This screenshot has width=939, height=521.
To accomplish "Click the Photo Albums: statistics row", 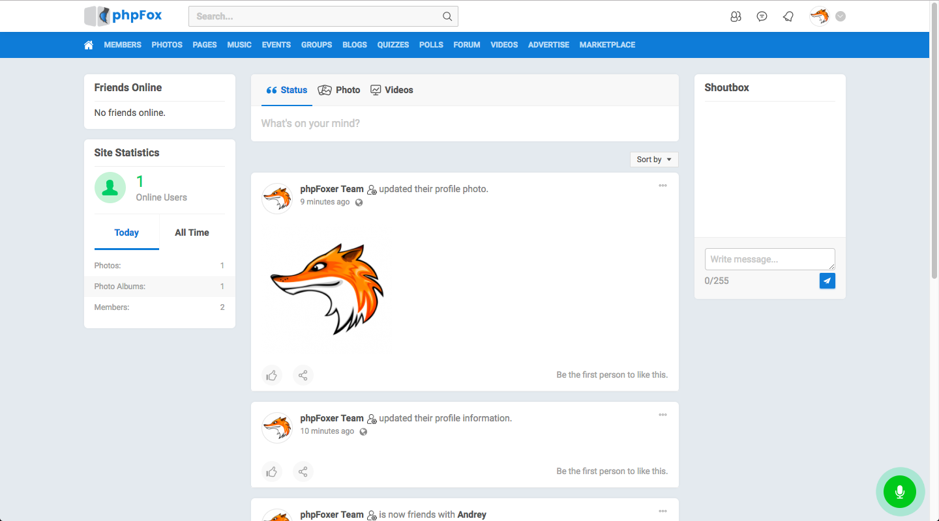I will pyautogui.click(x=160, y=287).
